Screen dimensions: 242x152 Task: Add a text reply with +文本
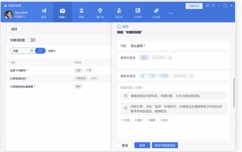pos(126,120)
